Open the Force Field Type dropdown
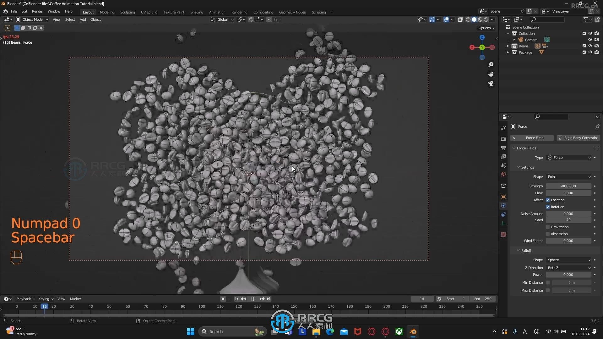Image resolution: width=603 pixels, height=339 pixels. coord(569,157)
